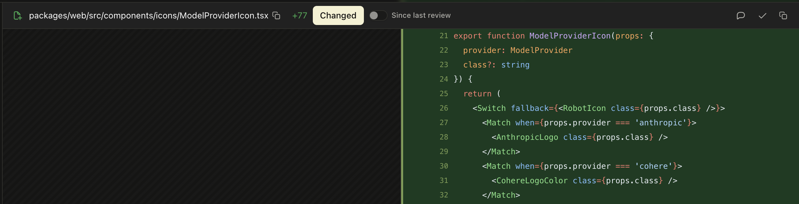Click the ModelProviderIcon.tsx file path
The height and width of the screenshot is (204, 799).
tap(149, 15)
